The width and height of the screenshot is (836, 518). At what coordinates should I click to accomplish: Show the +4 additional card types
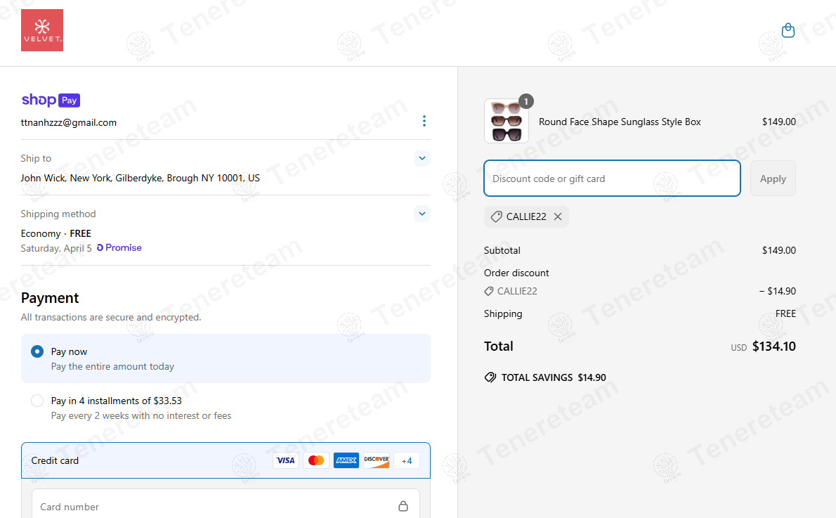[x=407, y=460]
